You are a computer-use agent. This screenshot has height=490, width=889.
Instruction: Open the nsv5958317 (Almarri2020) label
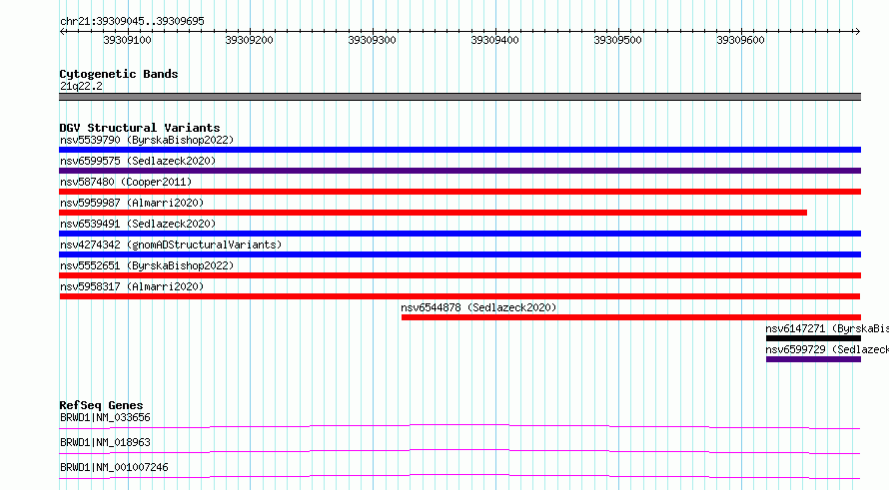132,286
